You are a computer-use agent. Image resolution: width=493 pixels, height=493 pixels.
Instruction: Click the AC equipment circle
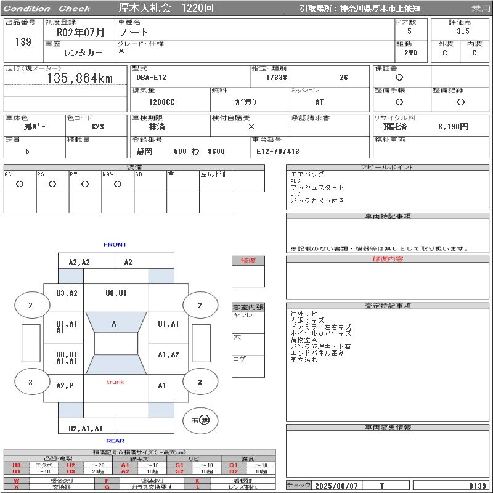coord(20,184)
